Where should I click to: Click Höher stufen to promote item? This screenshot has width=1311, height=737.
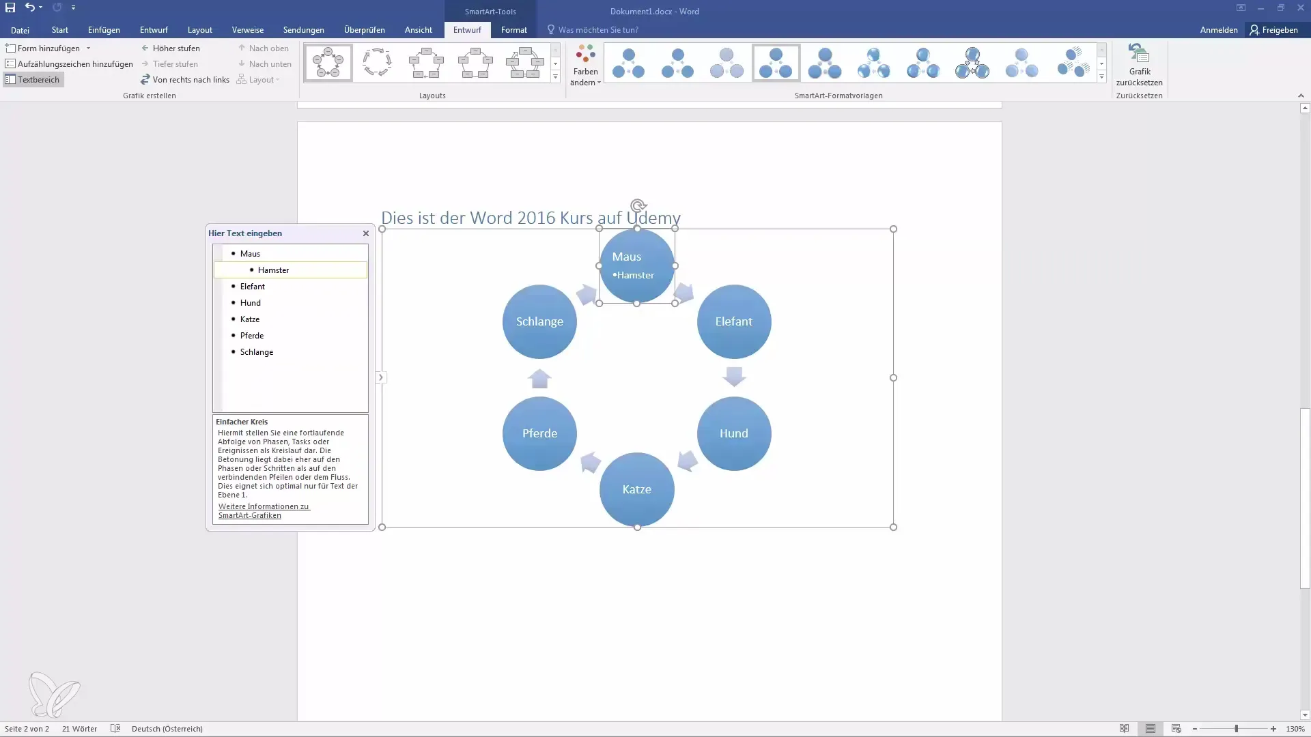(171, 48)
